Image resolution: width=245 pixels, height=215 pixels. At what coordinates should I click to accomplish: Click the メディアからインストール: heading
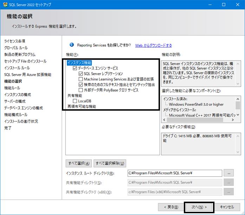coord(180,110)
